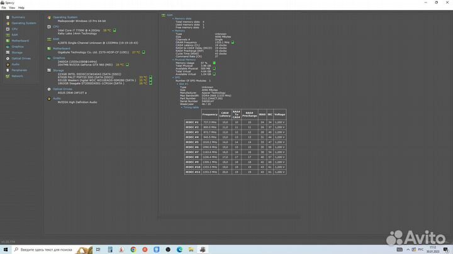Click the RAM heading link in summary
The height and width of the screenshot is (254, 453).
point(56,39)
